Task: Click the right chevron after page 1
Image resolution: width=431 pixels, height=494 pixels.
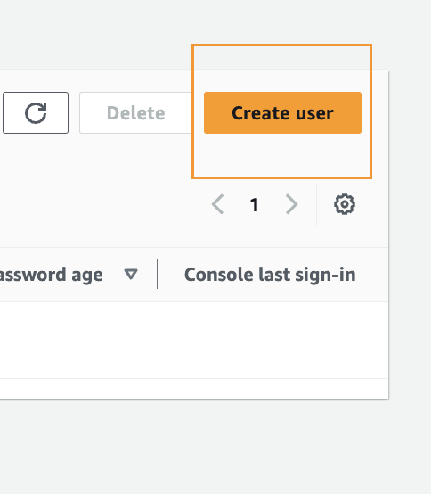Action: (291, 204)
